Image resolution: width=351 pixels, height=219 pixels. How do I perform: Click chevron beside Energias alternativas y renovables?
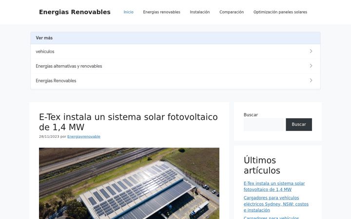311,66
